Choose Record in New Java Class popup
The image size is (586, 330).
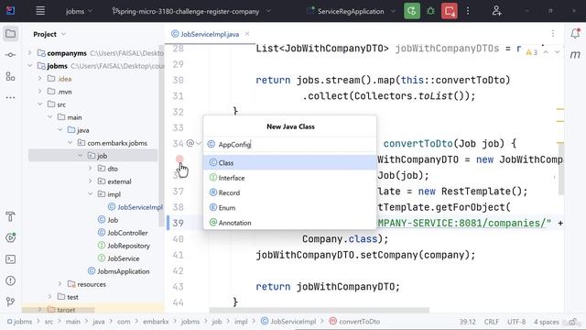(289, 192)
